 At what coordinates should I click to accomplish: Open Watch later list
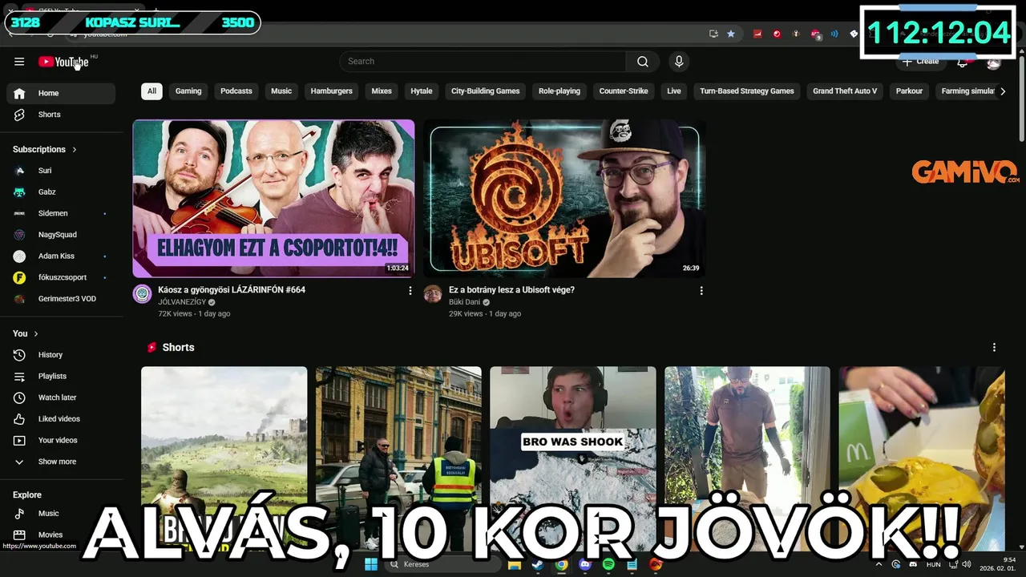click(61, 397)
